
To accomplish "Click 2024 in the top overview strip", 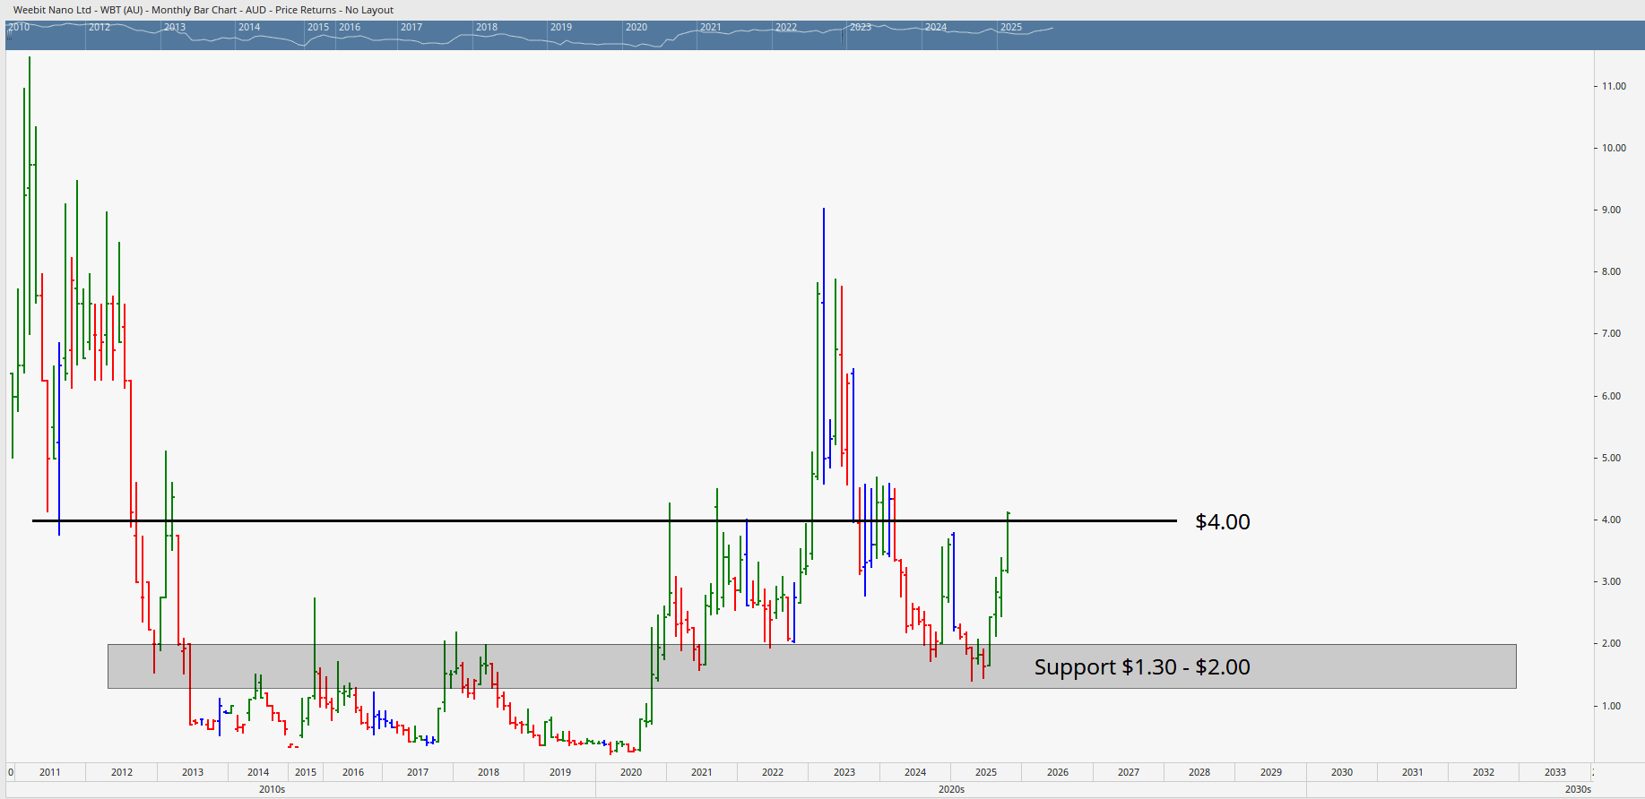I will pos(936,27).
